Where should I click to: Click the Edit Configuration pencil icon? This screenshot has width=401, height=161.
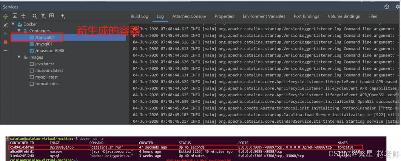[5, 25]
